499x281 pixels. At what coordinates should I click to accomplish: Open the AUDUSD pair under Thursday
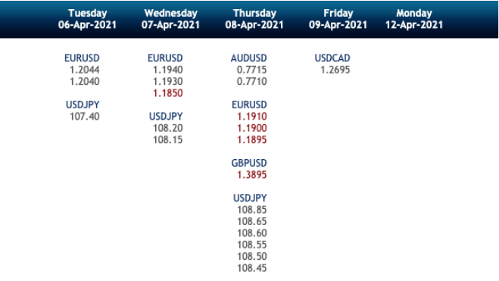click(x=249, y=58)
